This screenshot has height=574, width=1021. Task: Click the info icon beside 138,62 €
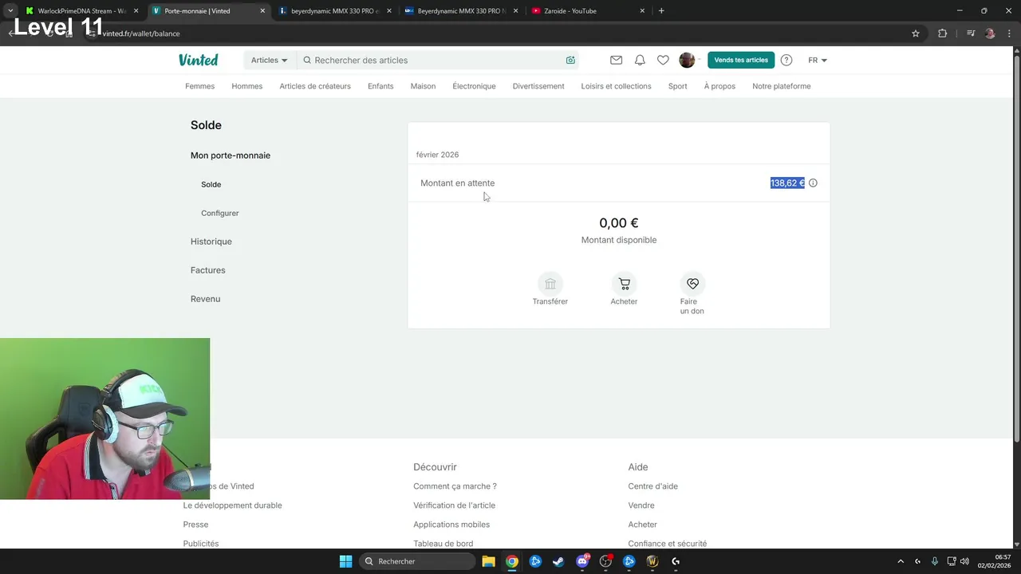(x=813, y=183)
